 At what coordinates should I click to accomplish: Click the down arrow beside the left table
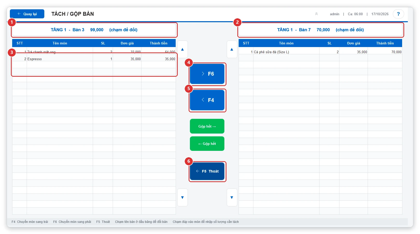[x=182, y=198]
